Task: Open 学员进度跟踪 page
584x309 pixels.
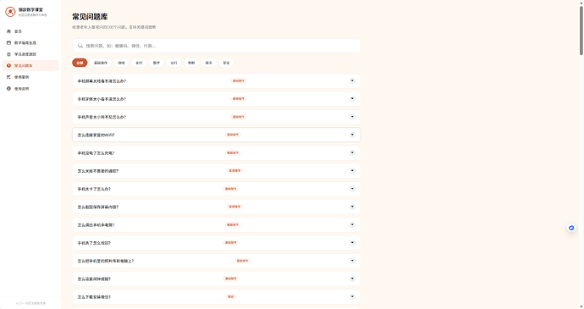Action: coord(30,54)
